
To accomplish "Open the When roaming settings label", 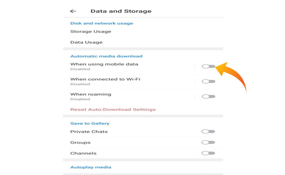I will (x=91, y=94).
